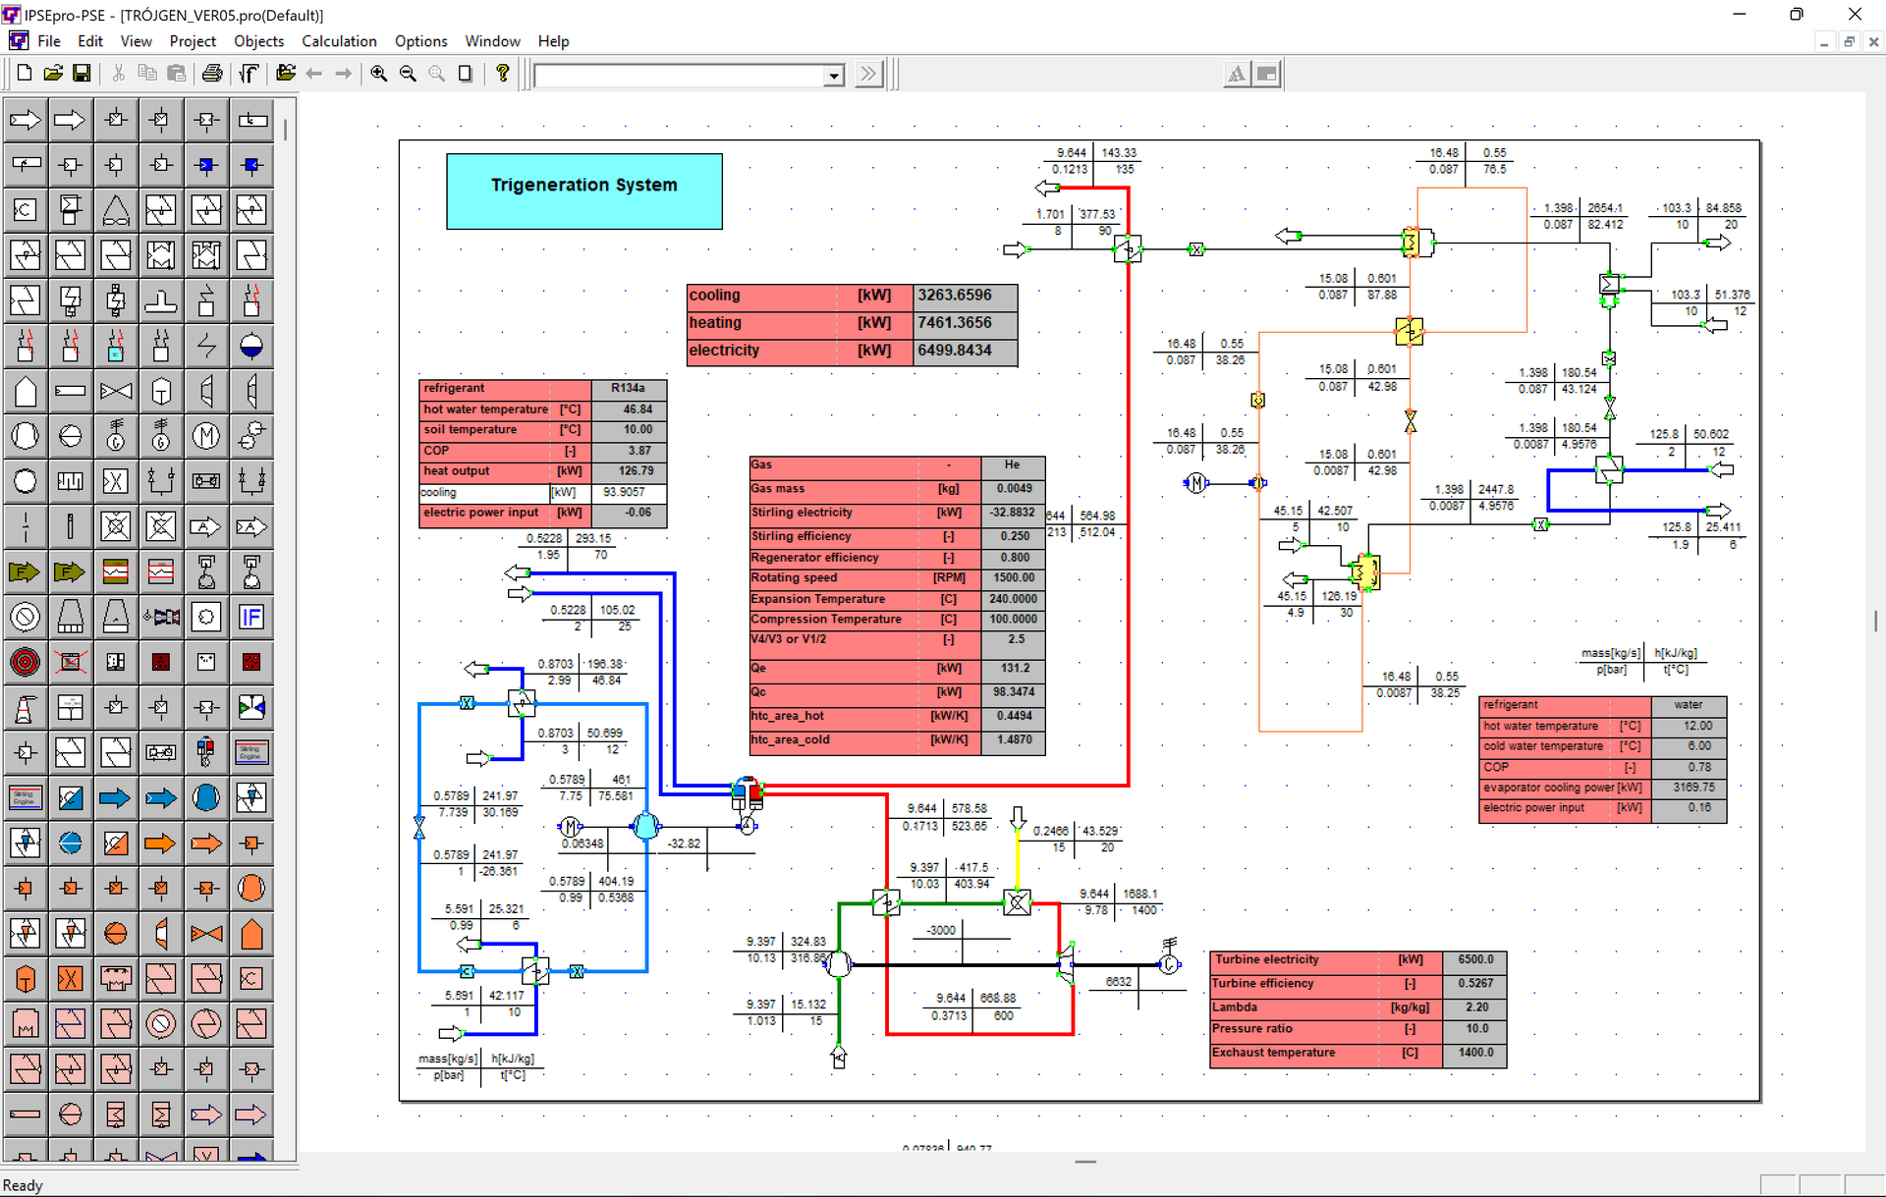The image size is (1886, 1197).
Task: Click the Exhaust temperature value '1400.0'
Action: click(x=1474, y=1054)
